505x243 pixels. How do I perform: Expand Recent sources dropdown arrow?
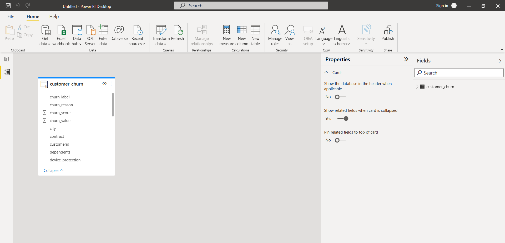[144, 44]
